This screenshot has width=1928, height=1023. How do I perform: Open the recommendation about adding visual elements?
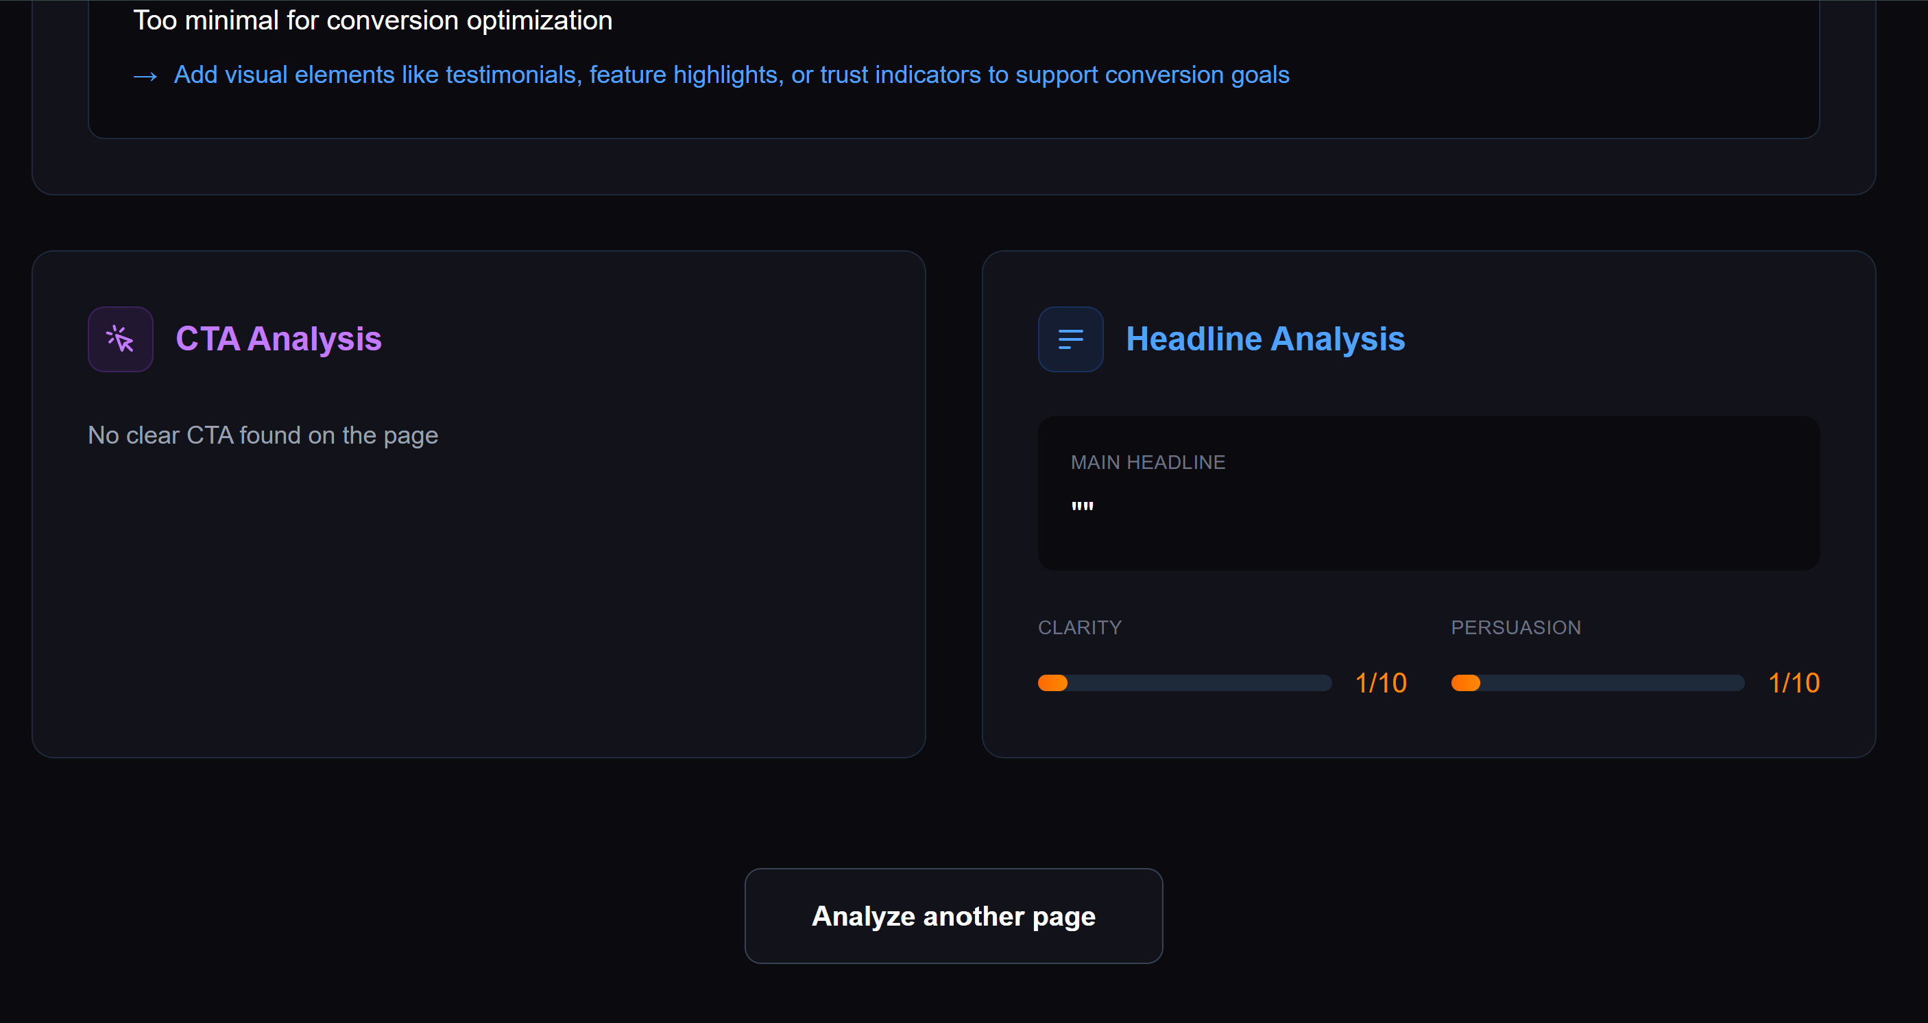[x=732, y=75]
